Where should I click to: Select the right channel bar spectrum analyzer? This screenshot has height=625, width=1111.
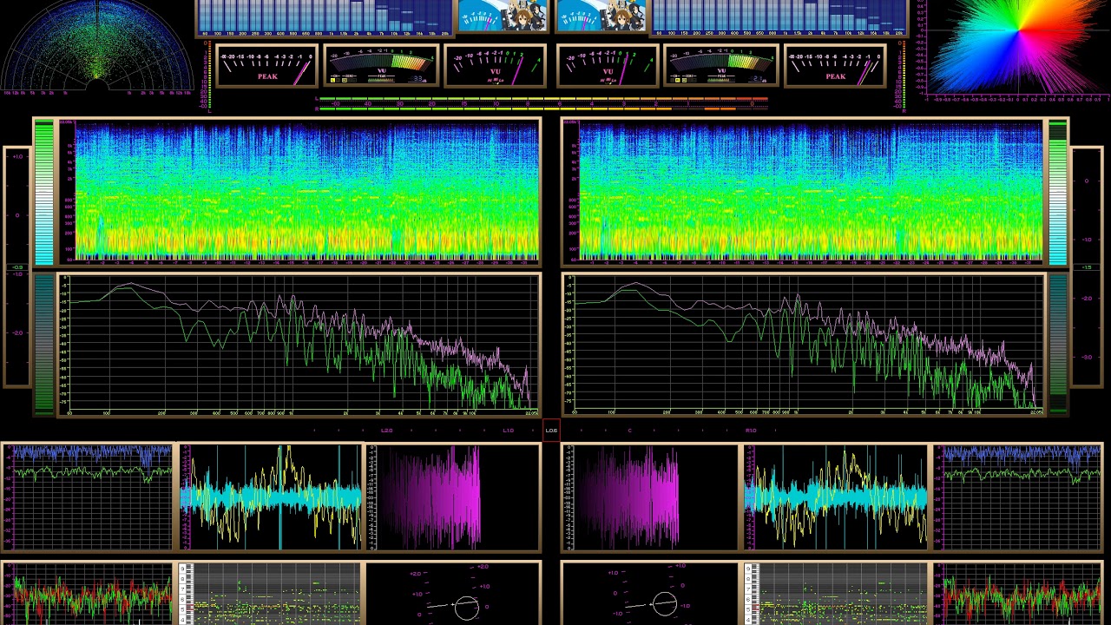pos(779,17)
